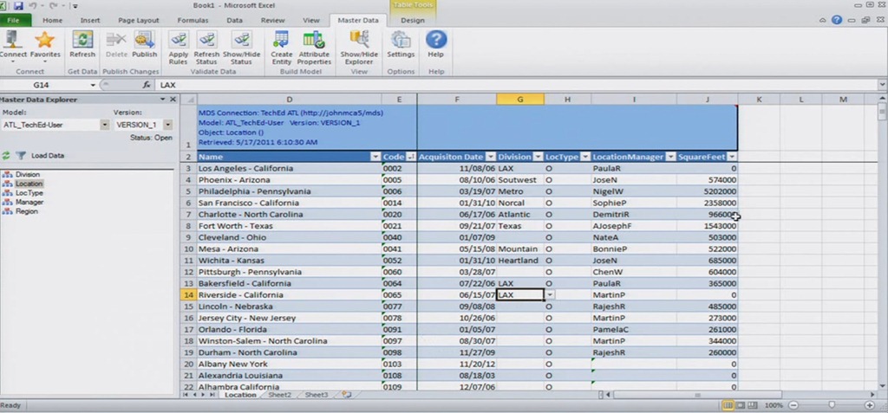The height and width of the screenshot is (413, 888).
Task: Click the Select All corner of the grid
Action: pyautogui.click(x=188, y=100)
